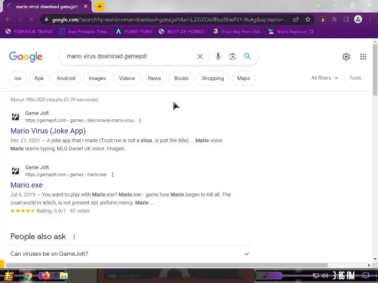Viewport: 378px width, 283px height.
Task: Open the Chrome profile menu
Action: tap(358, 19)
